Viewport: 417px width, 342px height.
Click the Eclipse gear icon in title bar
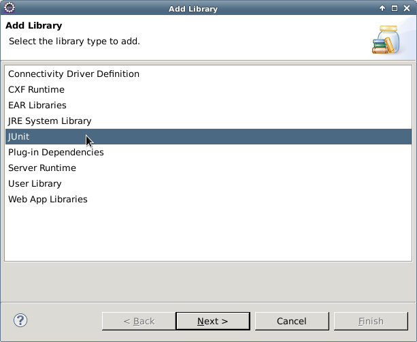click(x=10, y=7)
